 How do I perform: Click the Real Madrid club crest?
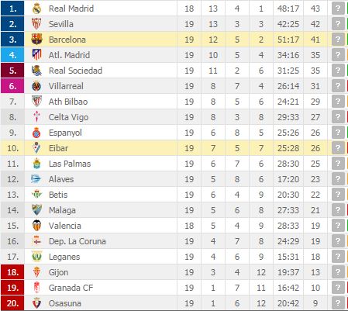tap(36, 9)
